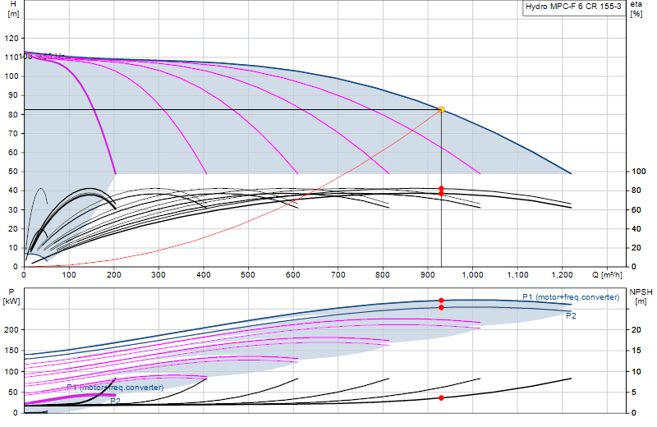Click the 15 tick on the NPSH axis
This screenshot has width=657, height=427.
(x=636, y=351)
